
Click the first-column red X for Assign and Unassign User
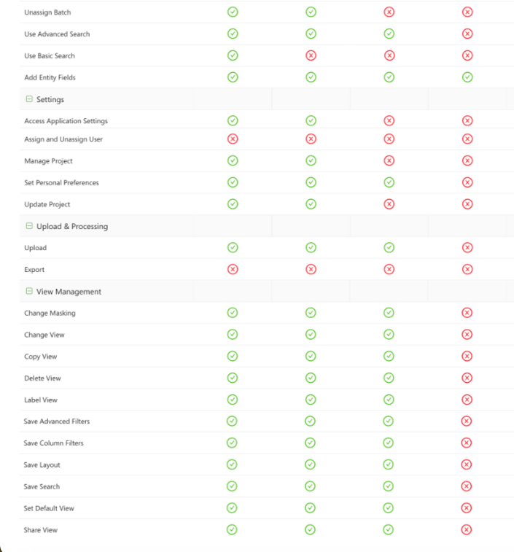click(233, 139)
